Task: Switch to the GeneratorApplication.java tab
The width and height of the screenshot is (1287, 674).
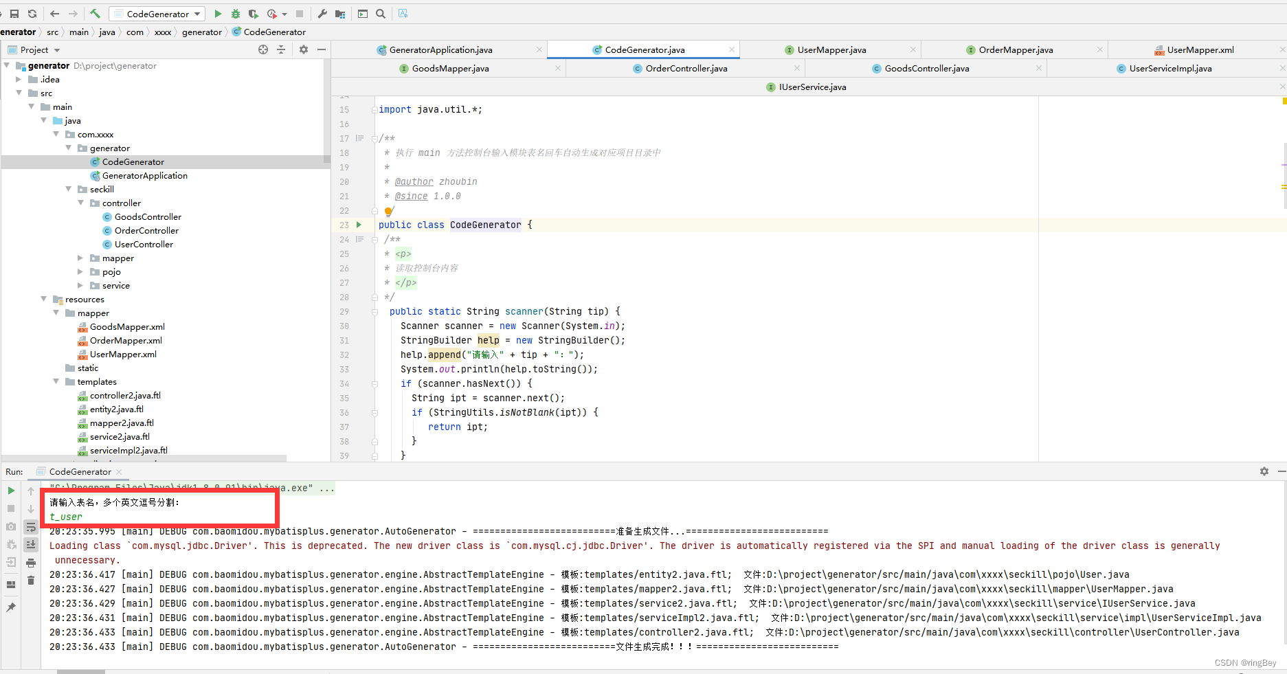Action: pyautogui.click(x=440, y=50)
